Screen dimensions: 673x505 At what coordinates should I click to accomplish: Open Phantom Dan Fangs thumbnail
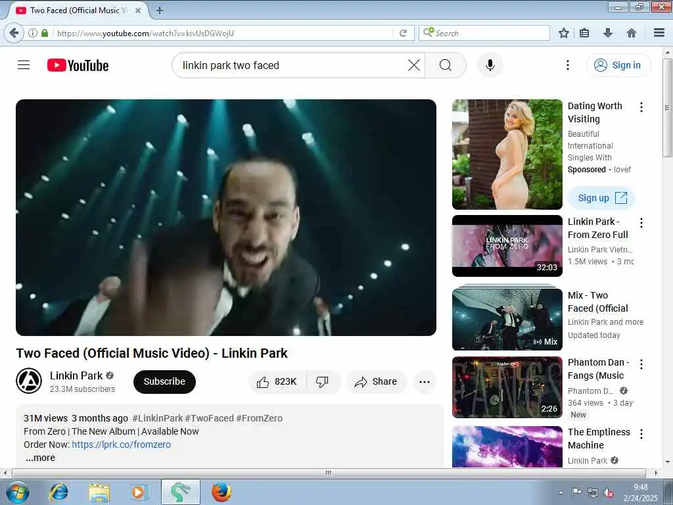point(507,387)
